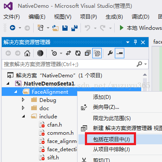
Task: Click the Sync with Active Document icon
Action: [68, 53]
